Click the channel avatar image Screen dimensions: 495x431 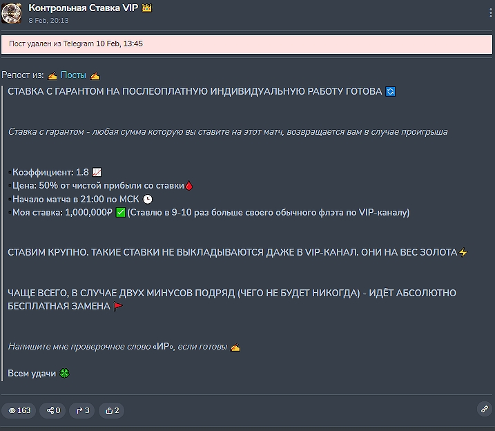[x=12, y=13]
